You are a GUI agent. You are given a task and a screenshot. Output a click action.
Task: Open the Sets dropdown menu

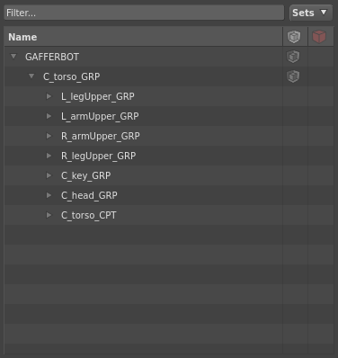[311, 13]
